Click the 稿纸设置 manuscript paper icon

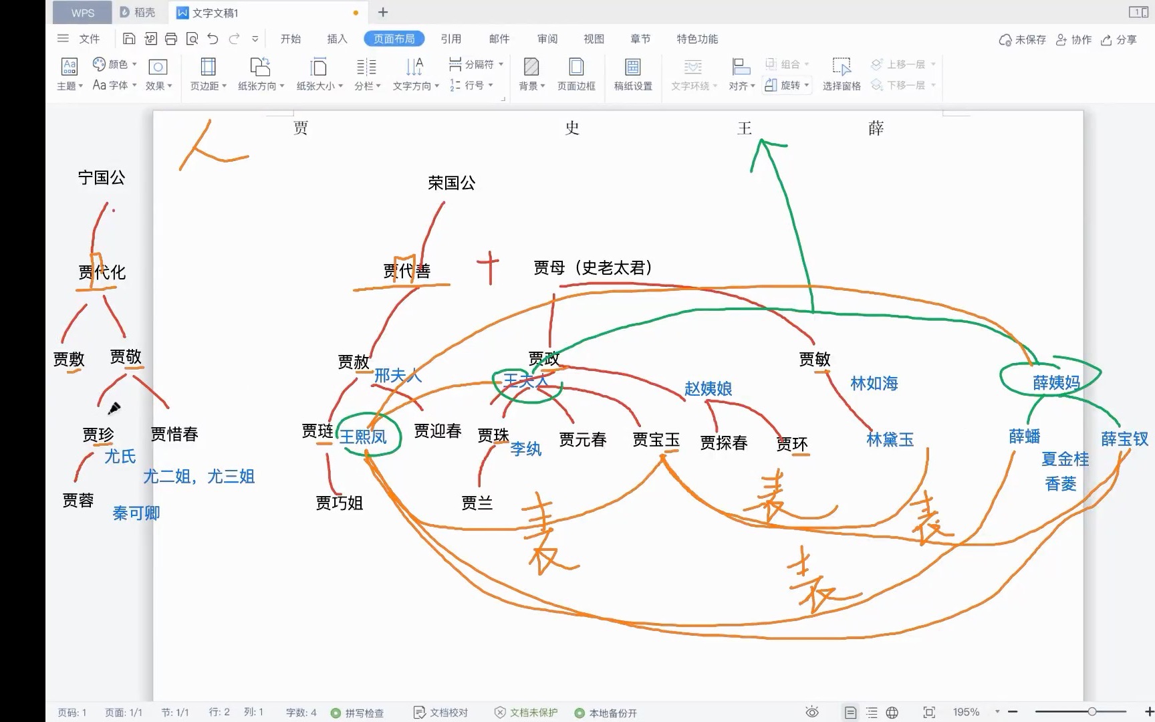tap(633, 74)
